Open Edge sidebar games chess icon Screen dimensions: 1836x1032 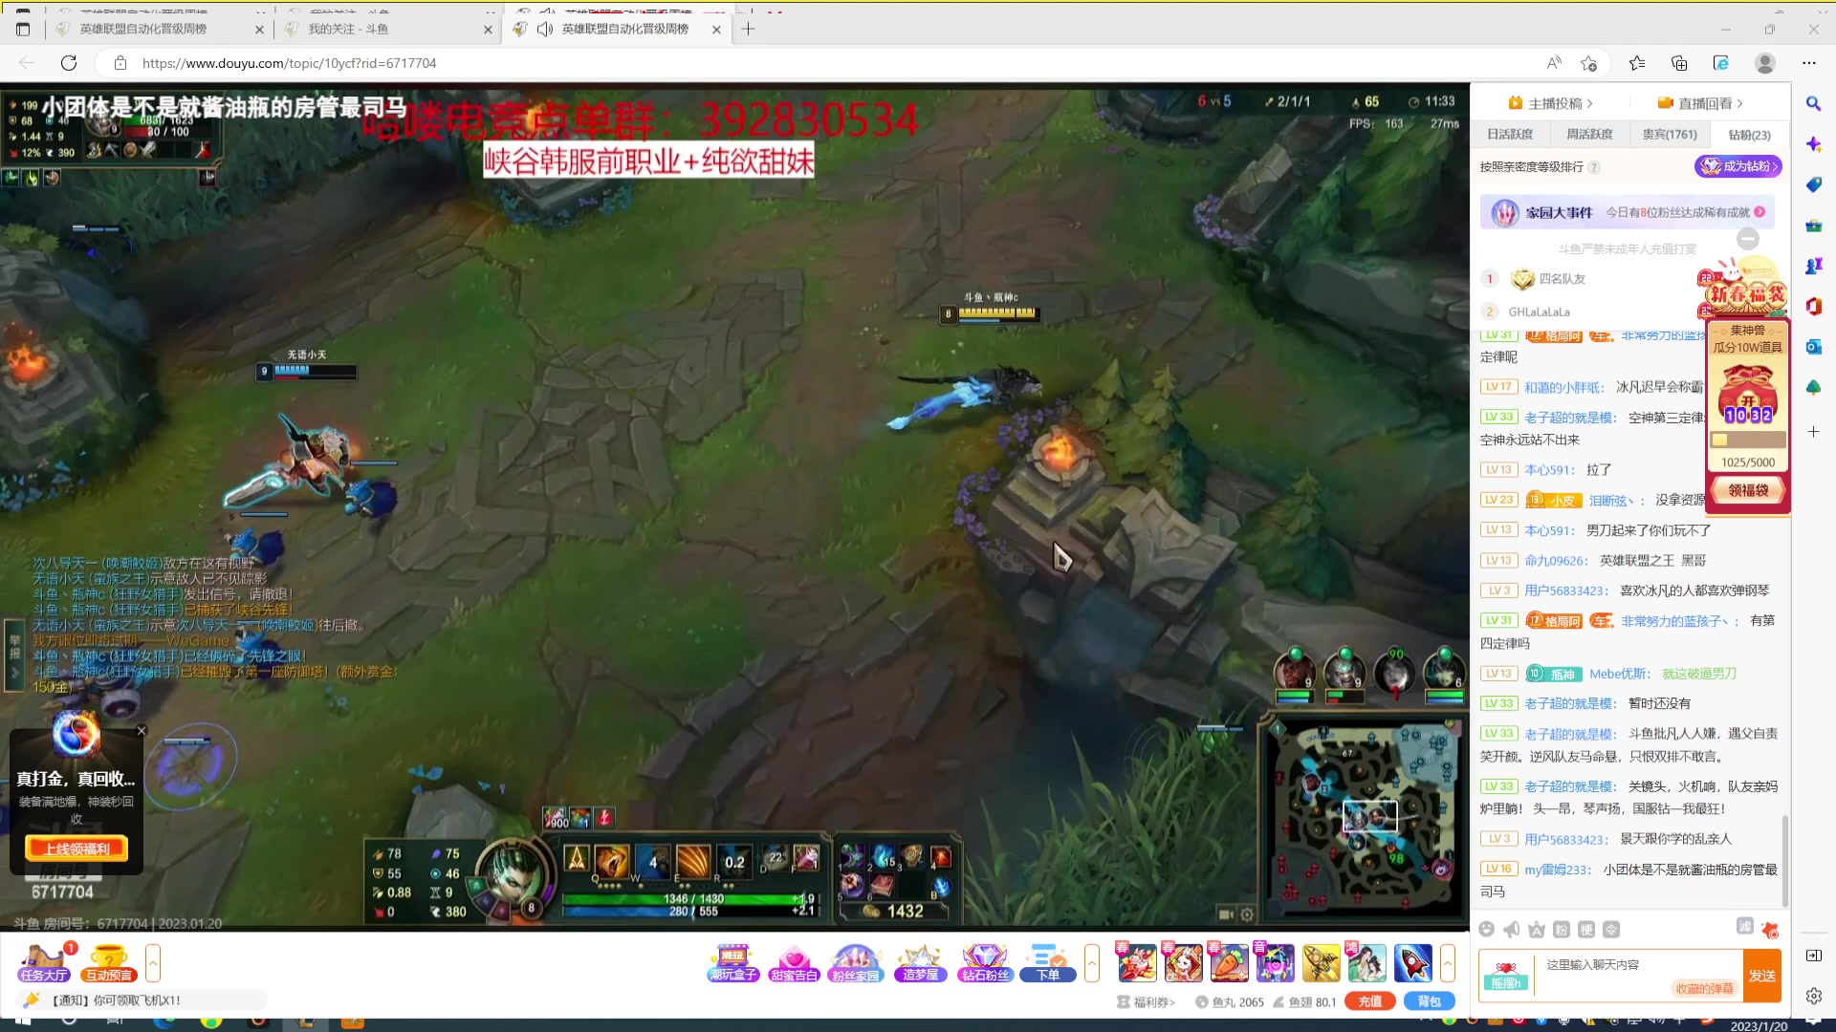[x=1813, y=266]
